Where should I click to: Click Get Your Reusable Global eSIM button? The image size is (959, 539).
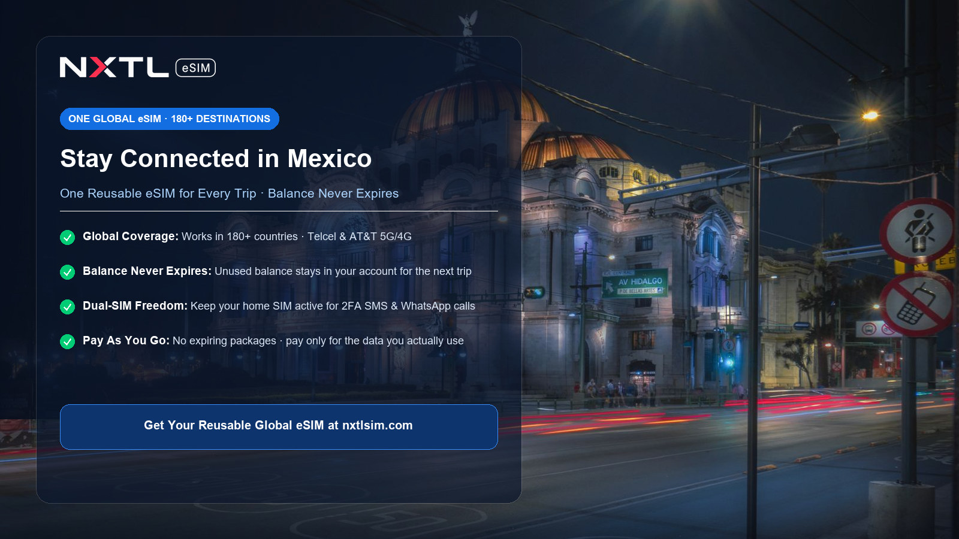(x=279, y=427)
